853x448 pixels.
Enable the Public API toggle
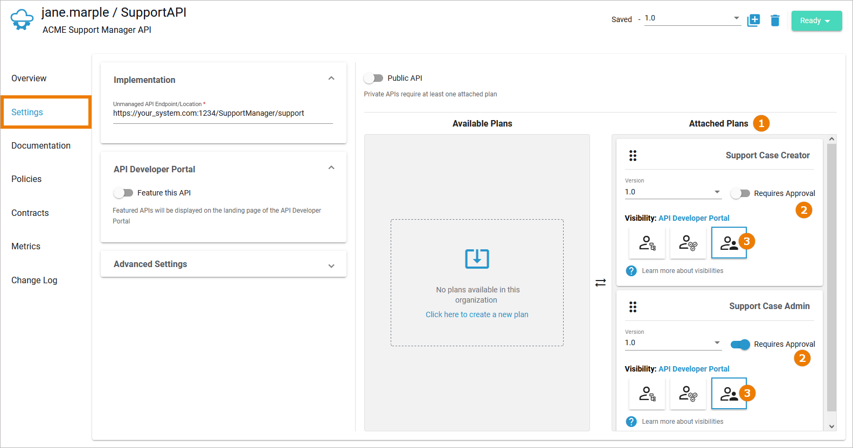(373, 78)
